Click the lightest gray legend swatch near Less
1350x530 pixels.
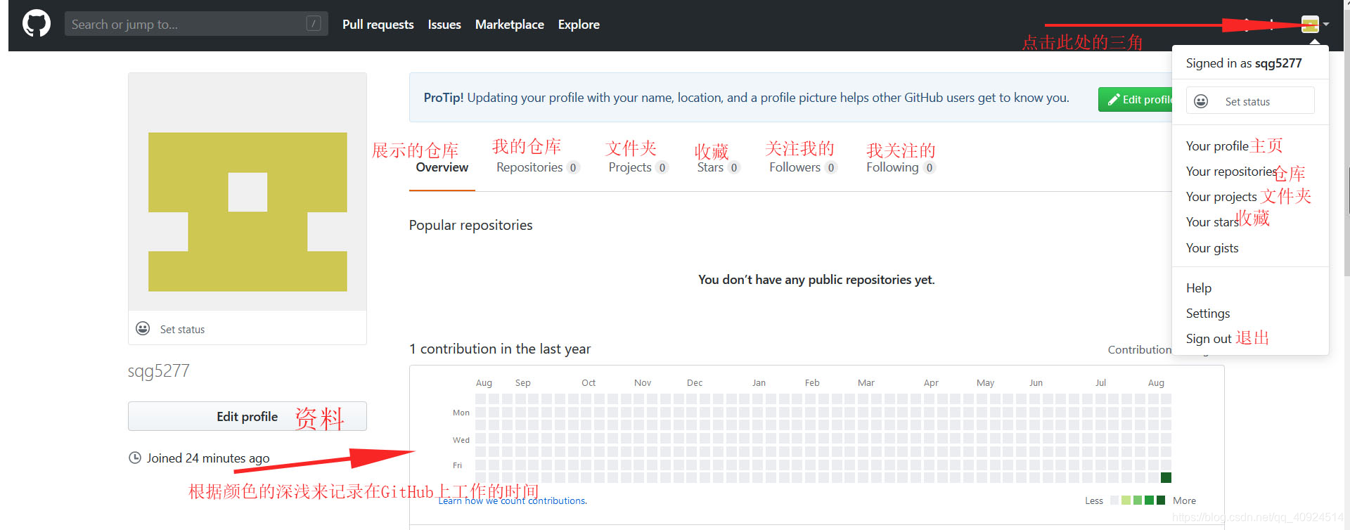tap(1114, 500)
